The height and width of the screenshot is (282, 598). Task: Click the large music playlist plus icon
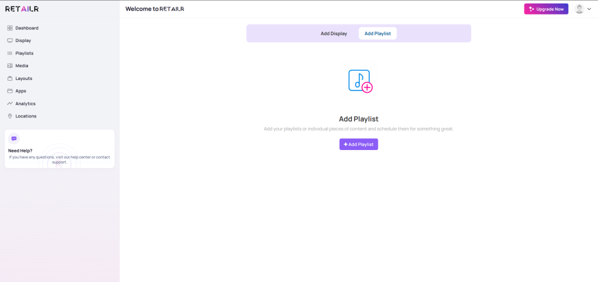pyautogui.click(x=360, y=81)
